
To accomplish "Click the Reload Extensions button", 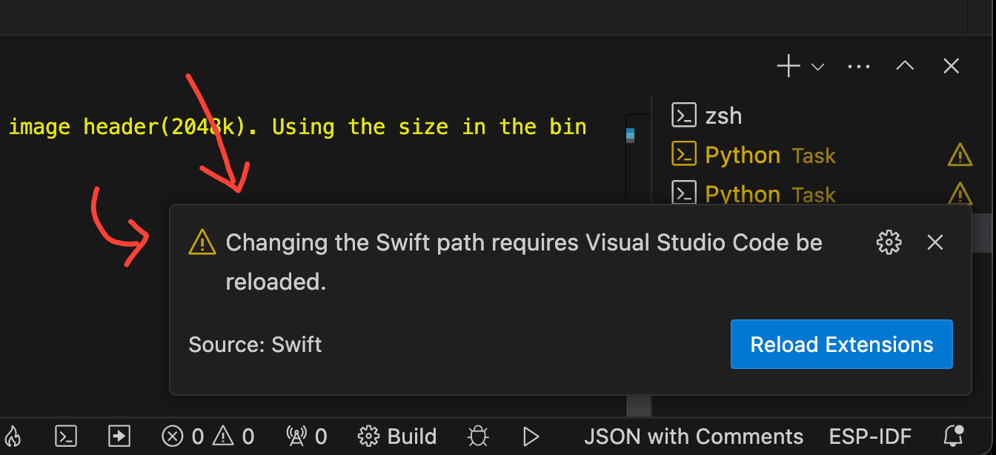I will (841, 345).
